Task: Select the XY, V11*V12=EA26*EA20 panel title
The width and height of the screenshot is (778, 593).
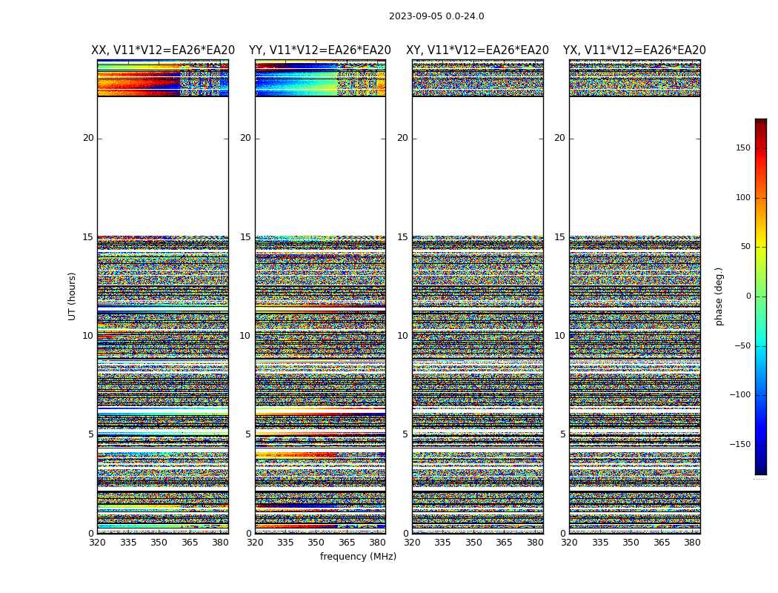Action: [x=477, y=50]
